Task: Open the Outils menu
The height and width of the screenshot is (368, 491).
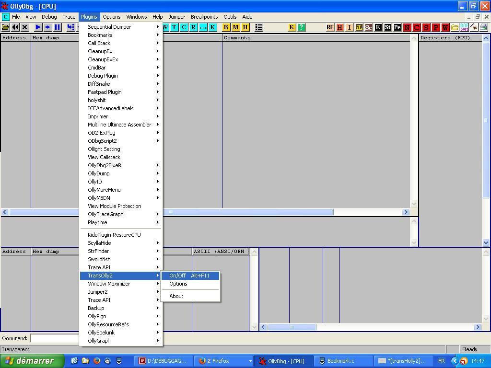Action: 230,17
